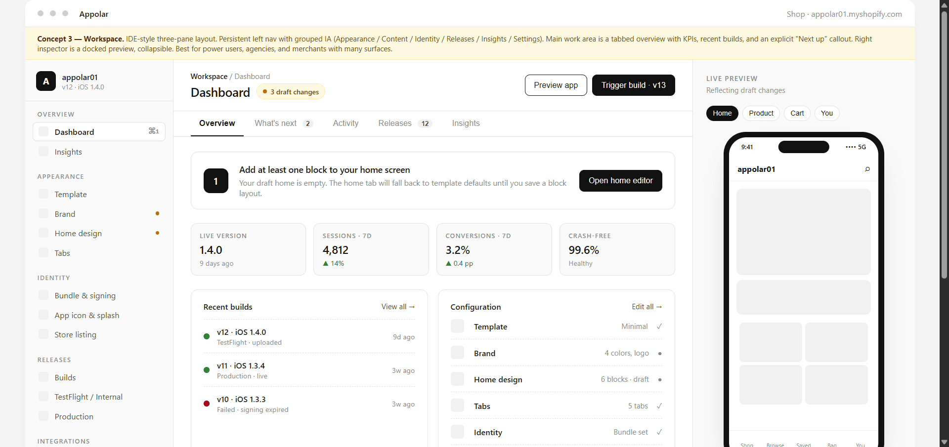Click the appolar01 avatar 'A' logo
949x447 pixels.
46,81
